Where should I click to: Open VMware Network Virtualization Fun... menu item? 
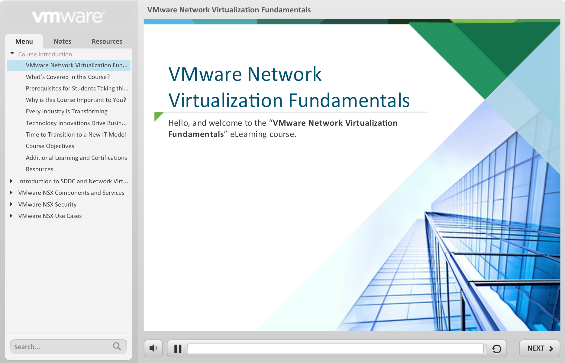click(69, 65)
